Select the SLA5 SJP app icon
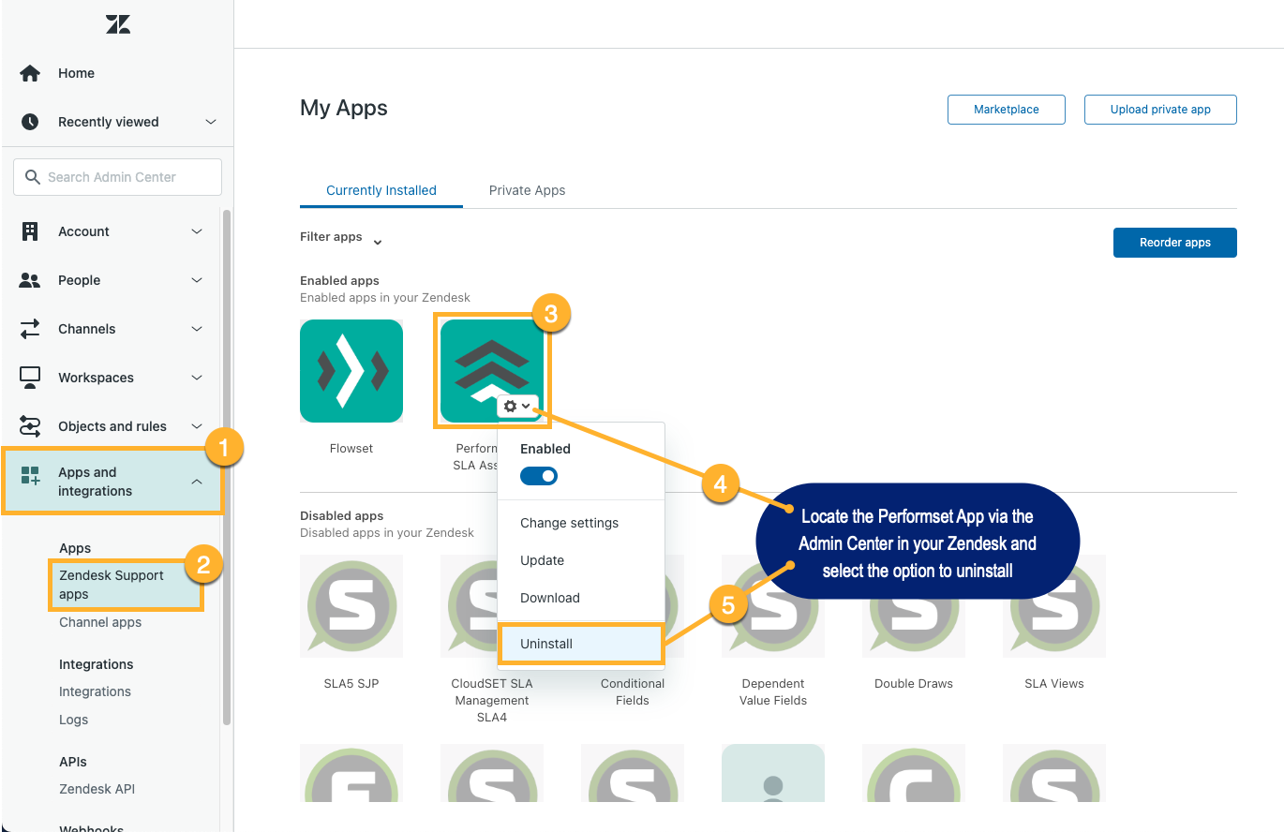This screenshot has width=1284, height=832. click(x=351, y=606)
